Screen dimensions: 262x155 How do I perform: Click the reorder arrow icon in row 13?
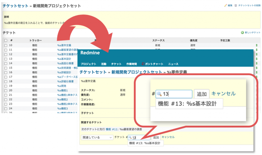[x=257, y=59]
